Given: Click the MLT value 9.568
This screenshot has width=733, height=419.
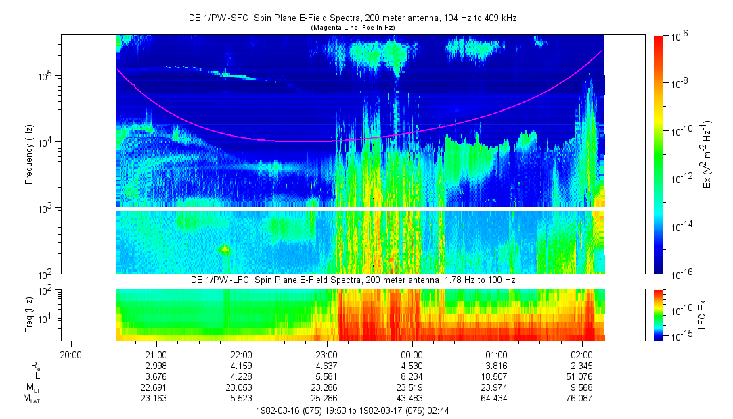Looking at the screenshot, I should (x=582, y=387).
